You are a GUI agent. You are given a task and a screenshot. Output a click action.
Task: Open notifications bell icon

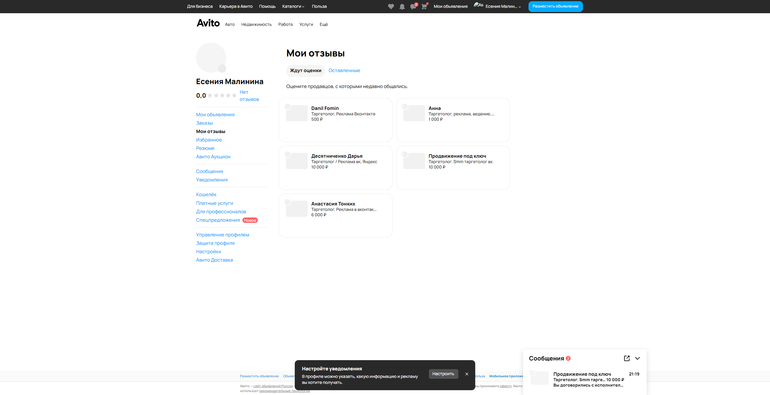tap(402, 7)
